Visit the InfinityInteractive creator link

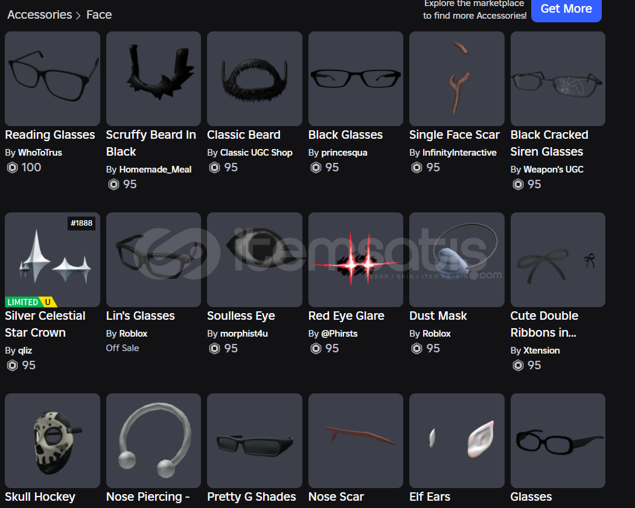[x=459, y=153]
